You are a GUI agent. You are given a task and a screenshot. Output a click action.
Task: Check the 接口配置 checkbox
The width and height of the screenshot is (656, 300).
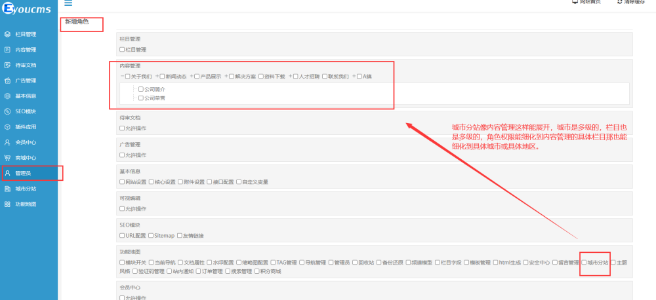pyautogui.click(x=210, y=182)
